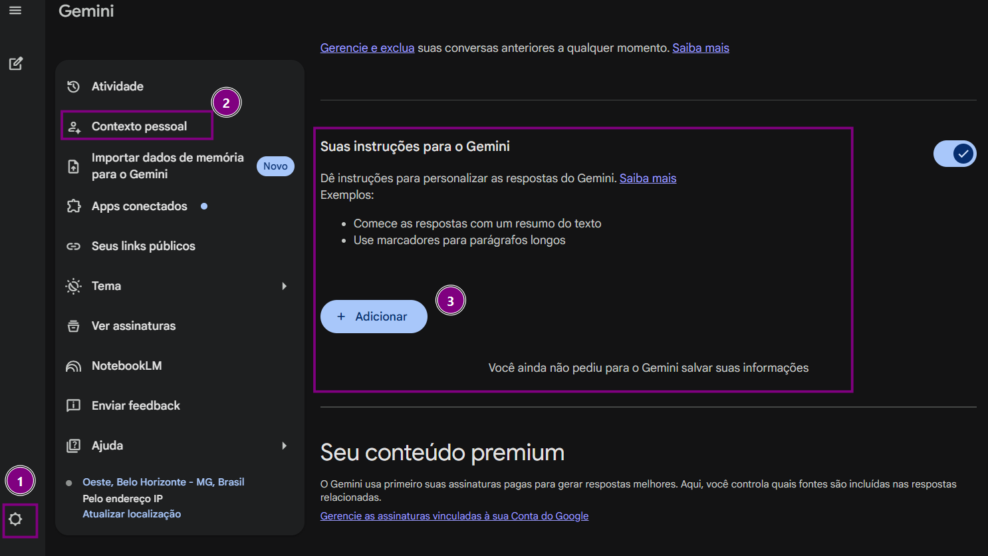This screenshot has height=556, width=988.
Task: Select the Atividade history icon
Action: pyautogui.click(x=73, y=86)
